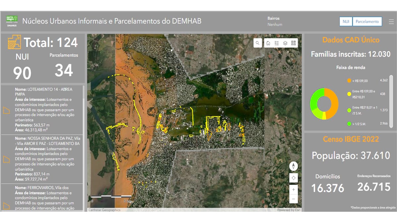Open the map search tool
The image size is (397, 223).
257,43
